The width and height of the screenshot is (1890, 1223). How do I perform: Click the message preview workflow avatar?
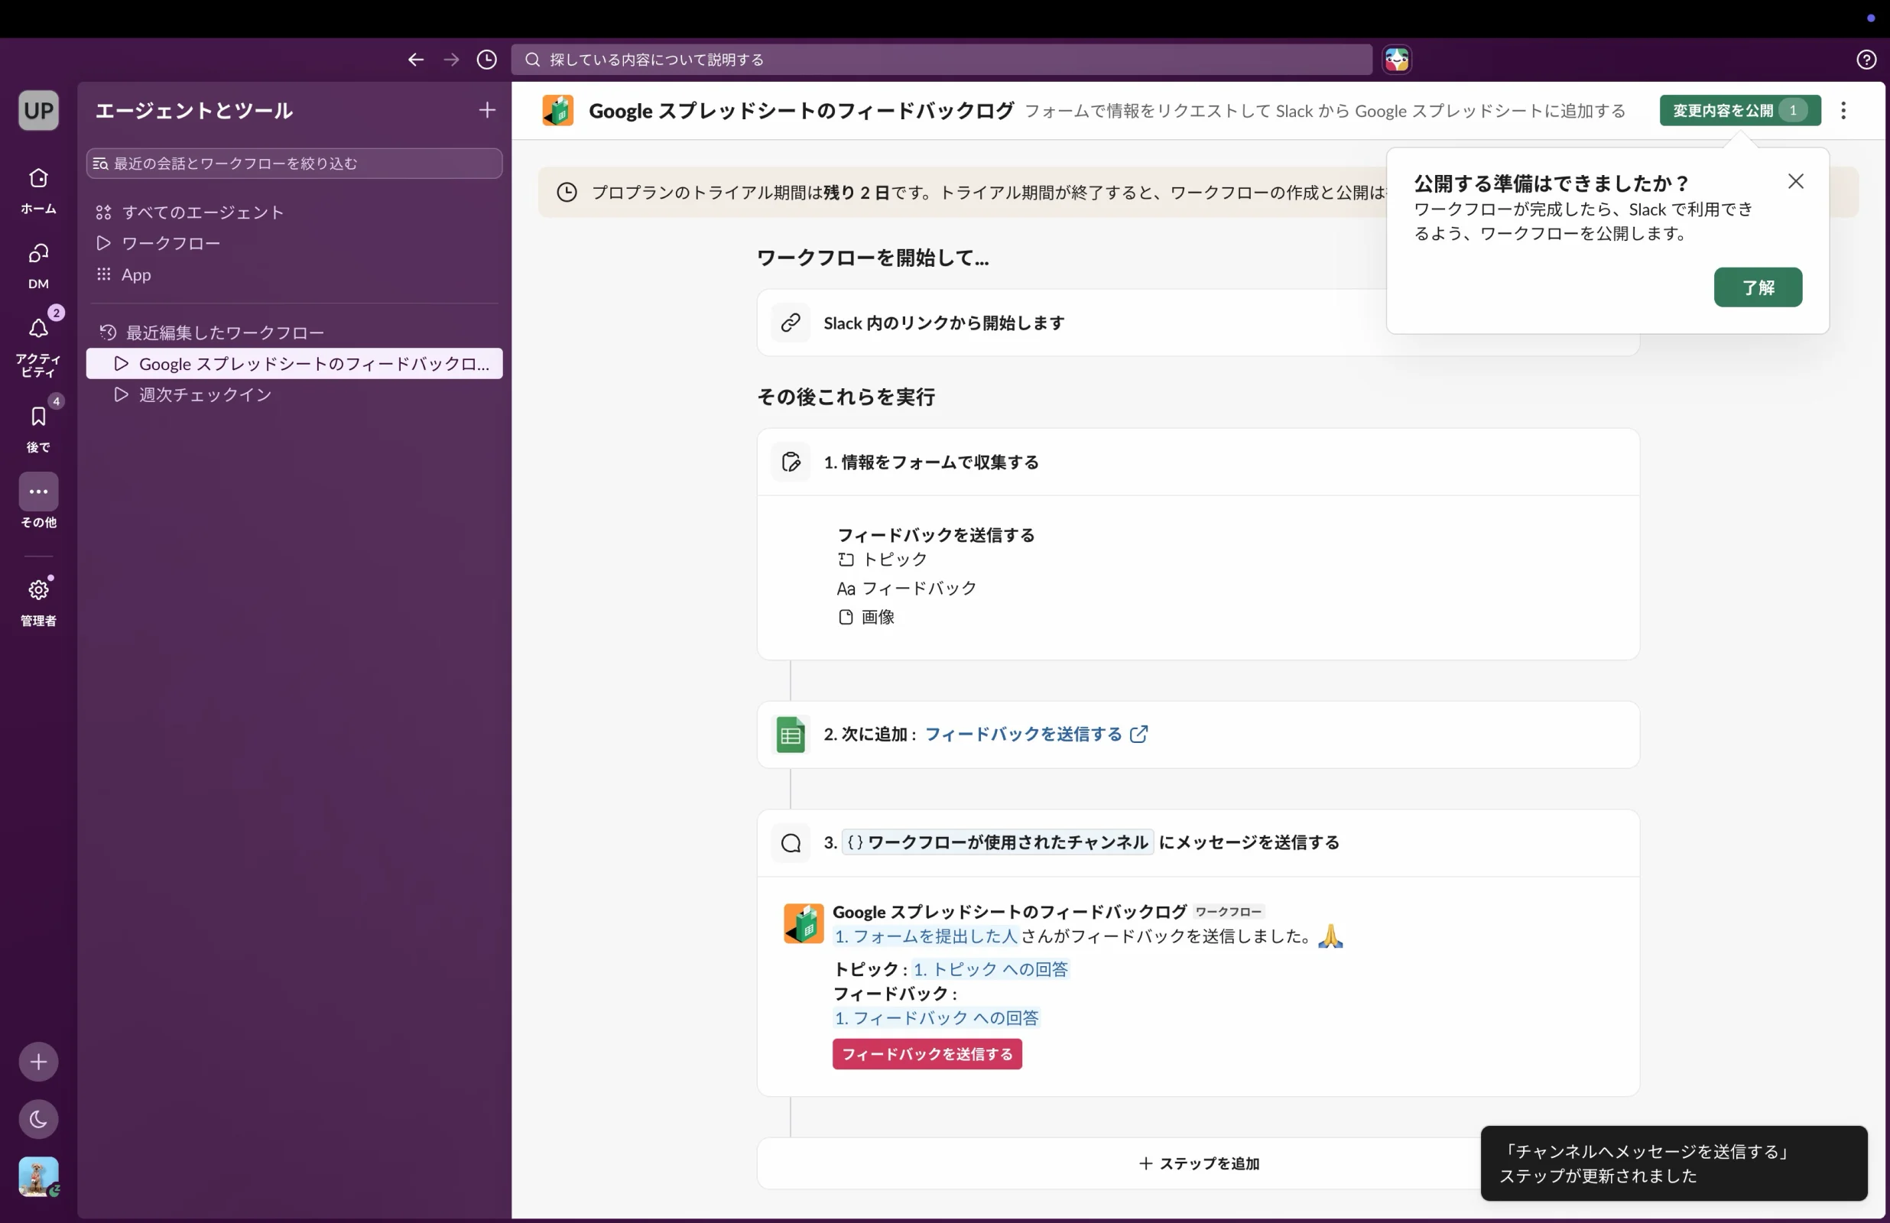804,923
